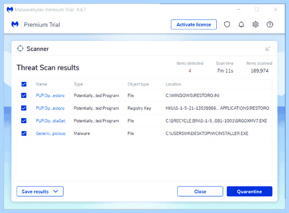Viewport: 289px width, 213px height.
Task: Uncheck the WCINSTALLER.EXE malware row
Action: (x=24, y=133)
